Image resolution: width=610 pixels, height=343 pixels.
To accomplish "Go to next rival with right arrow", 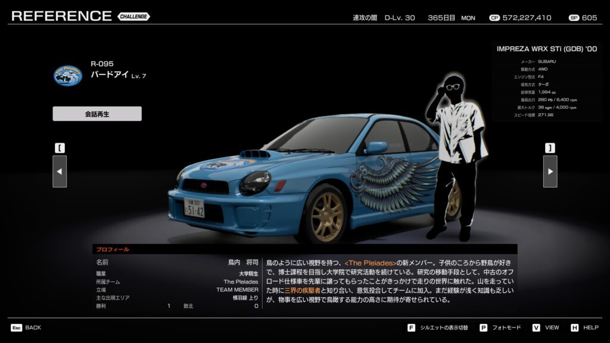I will [550, 171].
